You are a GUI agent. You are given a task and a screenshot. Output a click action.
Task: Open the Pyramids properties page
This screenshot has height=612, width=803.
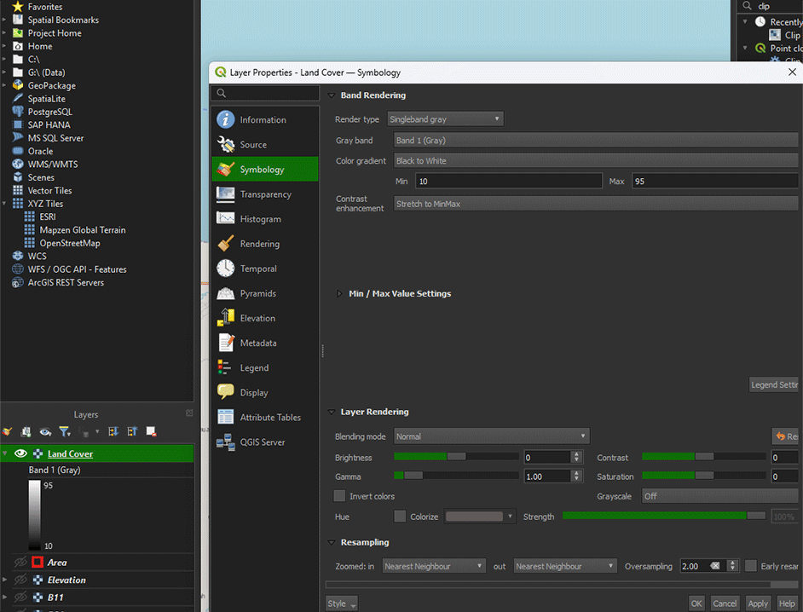click(x=257, y=293)
